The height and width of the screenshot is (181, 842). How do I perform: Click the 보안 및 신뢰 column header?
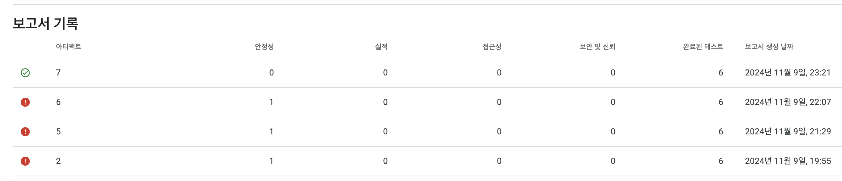(597, 47)
